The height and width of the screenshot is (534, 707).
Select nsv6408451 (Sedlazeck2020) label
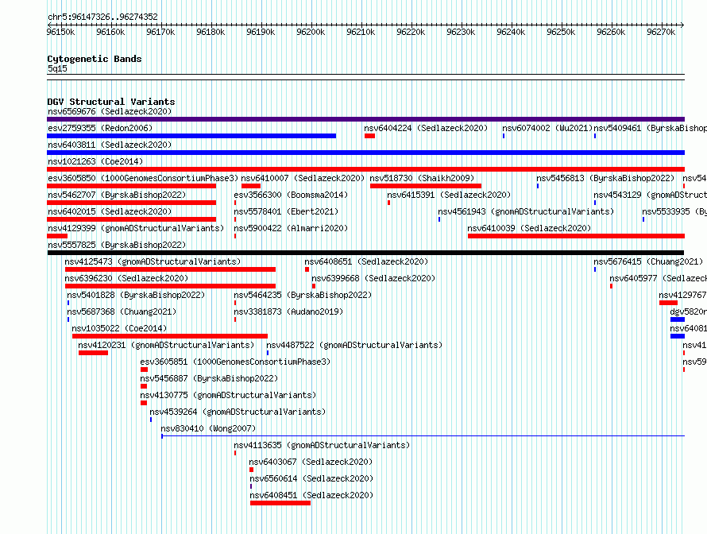pyautogui.click(x=311, y=495)
